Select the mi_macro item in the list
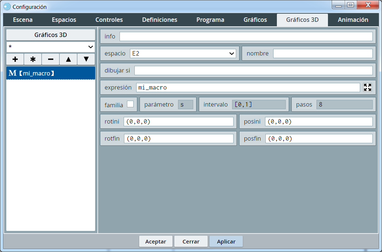 click(x=51, y=73)
